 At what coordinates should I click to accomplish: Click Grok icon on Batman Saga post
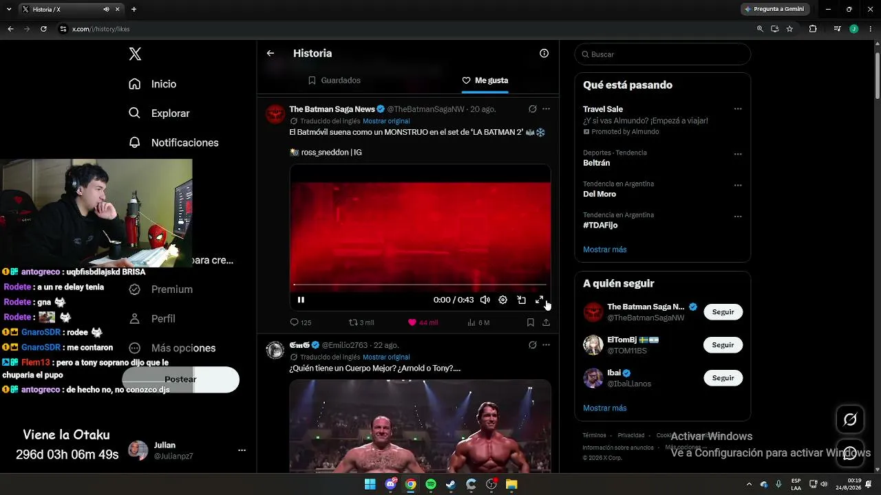click(532, 109)
